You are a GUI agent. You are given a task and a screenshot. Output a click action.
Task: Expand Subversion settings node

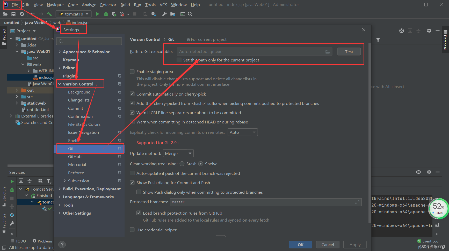(x=65, y=181)
